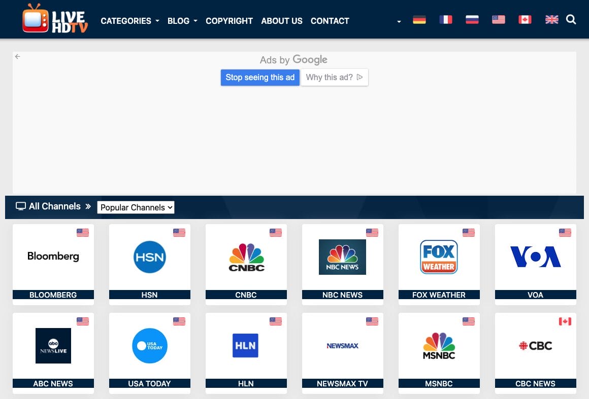
Task: Click the Canada flag on CBC News card
Action: pyautogui.click(x=565, y=321)
